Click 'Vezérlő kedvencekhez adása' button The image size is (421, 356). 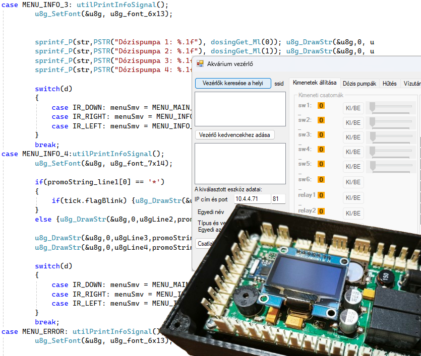click(x=234, y=135)
